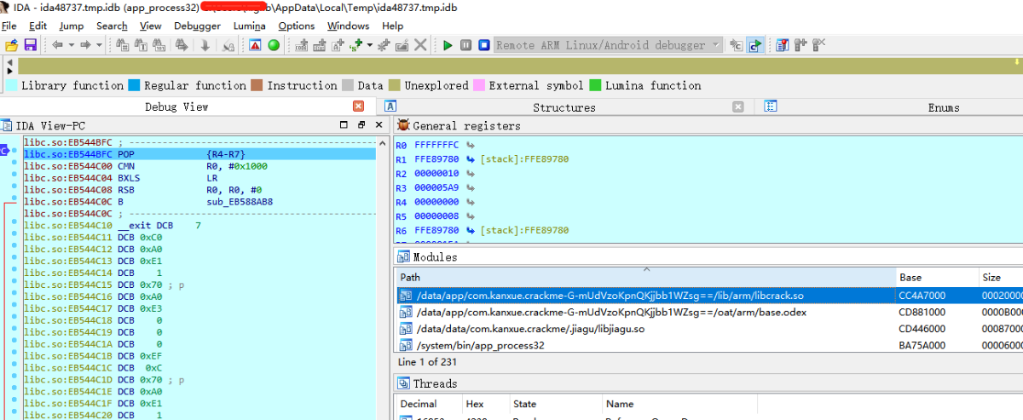Click the down arrow toolbar icon
This screenshot has height=420, width=1023.
(205, 44)
